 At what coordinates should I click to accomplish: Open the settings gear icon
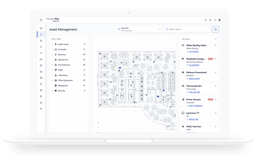click(x=211, y=20)
